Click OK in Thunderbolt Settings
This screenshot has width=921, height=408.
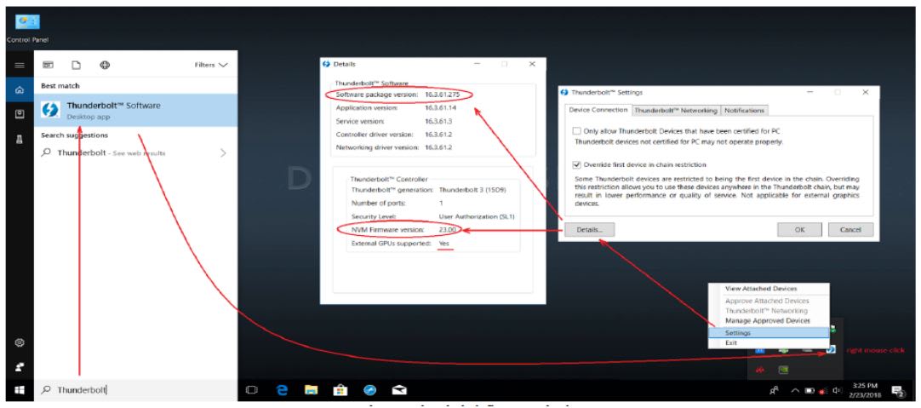pyautogui.click(x=799, y=229)
